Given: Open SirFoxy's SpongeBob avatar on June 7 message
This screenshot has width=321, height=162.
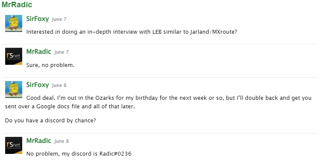Looking at the screenshot, I should pos(14,23).
